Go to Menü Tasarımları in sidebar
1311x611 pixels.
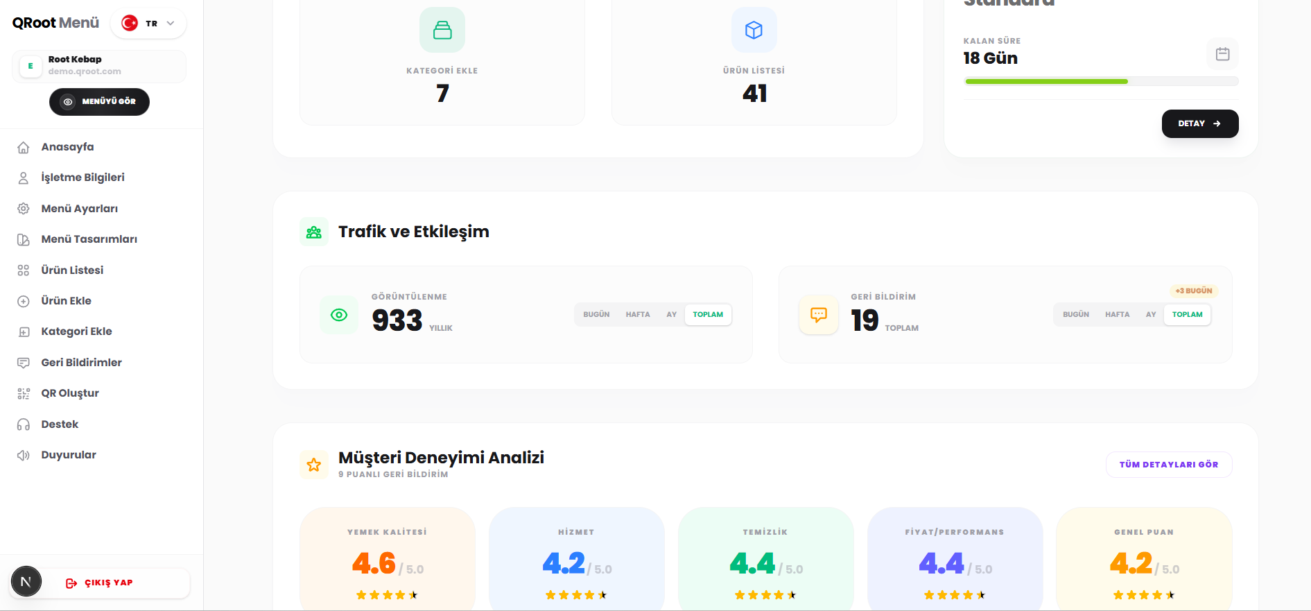(x=89, y=239)
